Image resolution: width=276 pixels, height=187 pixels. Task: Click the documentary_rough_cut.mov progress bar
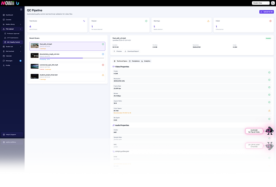click(x=72, y=58)
